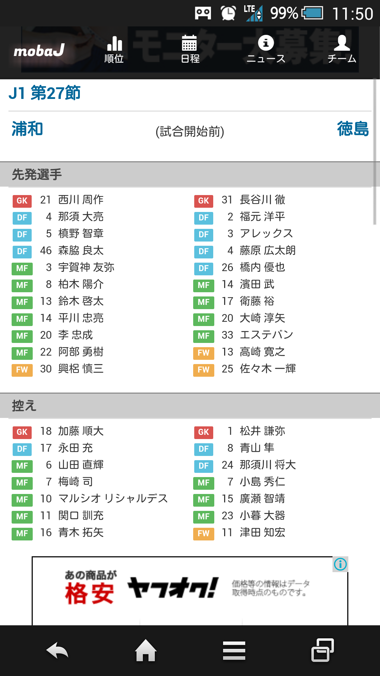Open the 徳島 team link
The image size is (380, 676).
[353, 129]
